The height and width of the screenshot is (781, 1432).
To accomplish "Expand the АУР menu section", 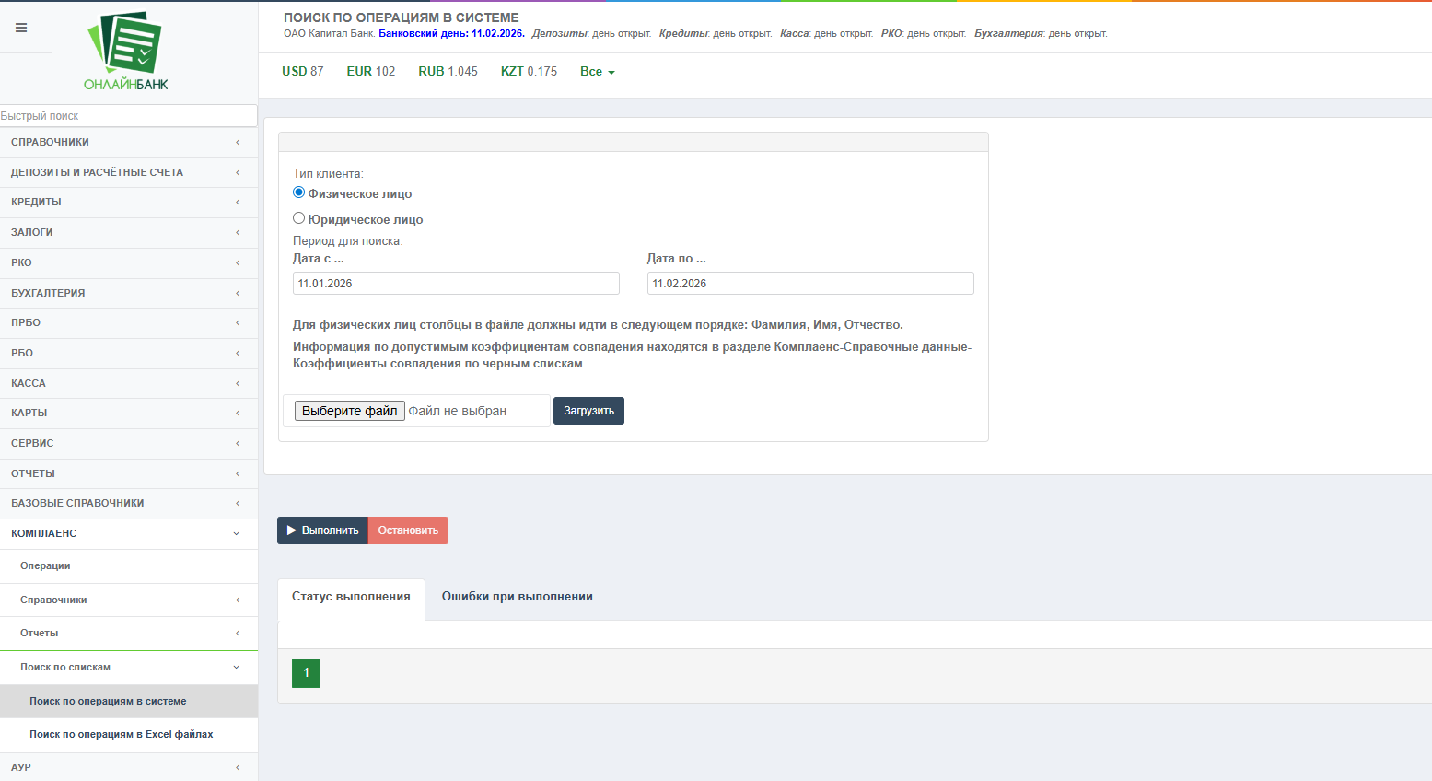I will 129,767.
